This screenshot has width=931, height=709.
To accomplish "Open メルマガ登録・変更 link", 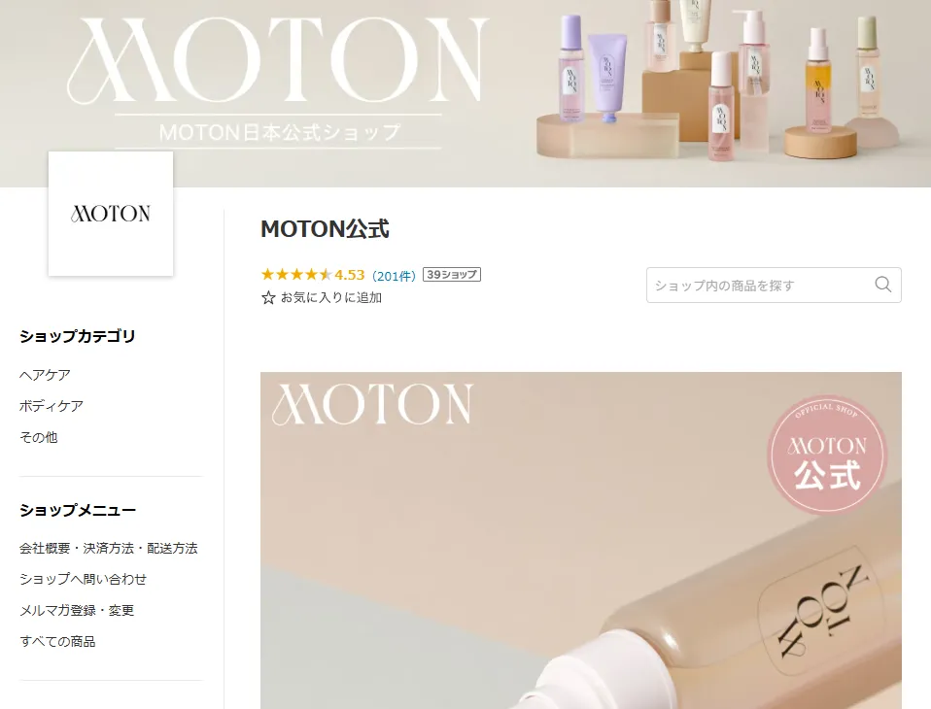I will point(77,611).
